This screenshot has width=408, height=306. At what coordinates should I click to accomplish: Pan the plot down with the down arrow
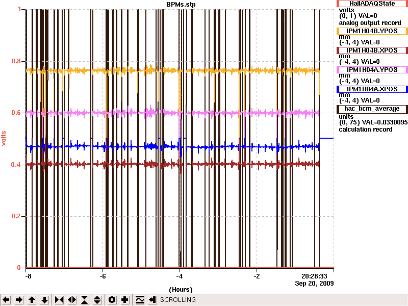coord(44,300)
